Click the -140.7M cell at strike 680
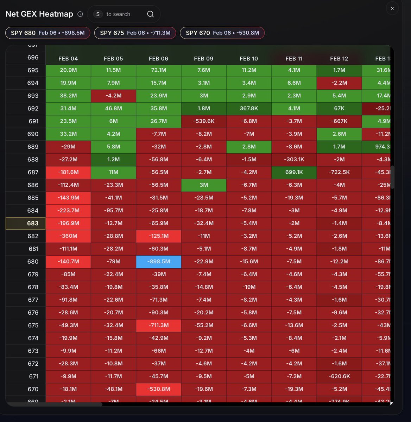411x422 pixels. click(68, 262)
